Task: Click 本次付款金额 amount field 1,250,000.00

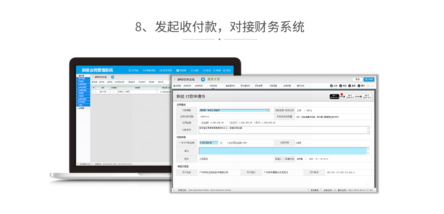Action: coord(209,143)
